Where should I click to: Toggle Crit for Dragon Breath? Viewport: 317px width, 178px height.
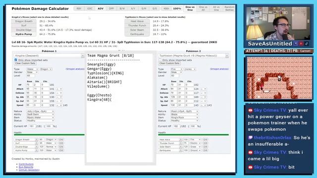tap(61, 139)
